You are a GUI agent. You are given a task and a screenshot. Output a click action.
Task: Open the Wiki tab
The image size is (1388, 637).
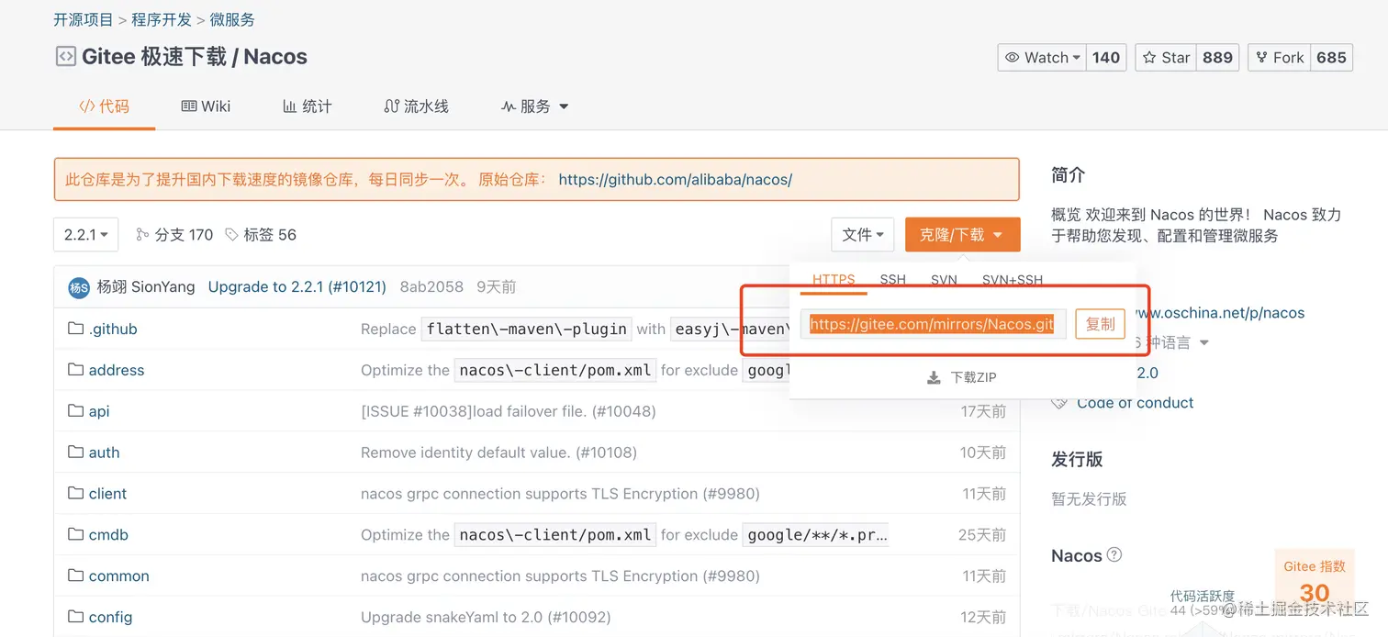click(x=206, y=106)
